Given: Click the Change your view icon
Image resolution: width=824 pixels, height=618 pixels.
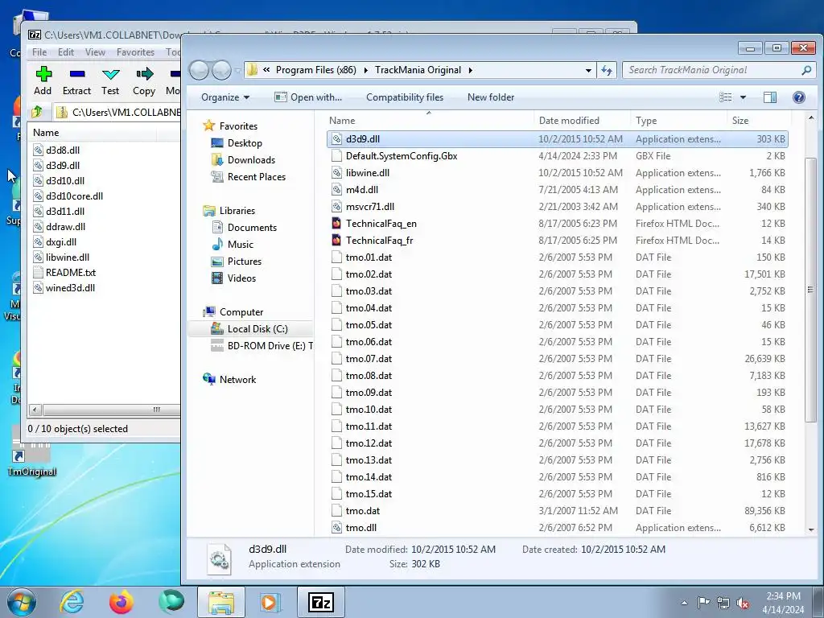Looking at the screenshot, I should (726, 97).
